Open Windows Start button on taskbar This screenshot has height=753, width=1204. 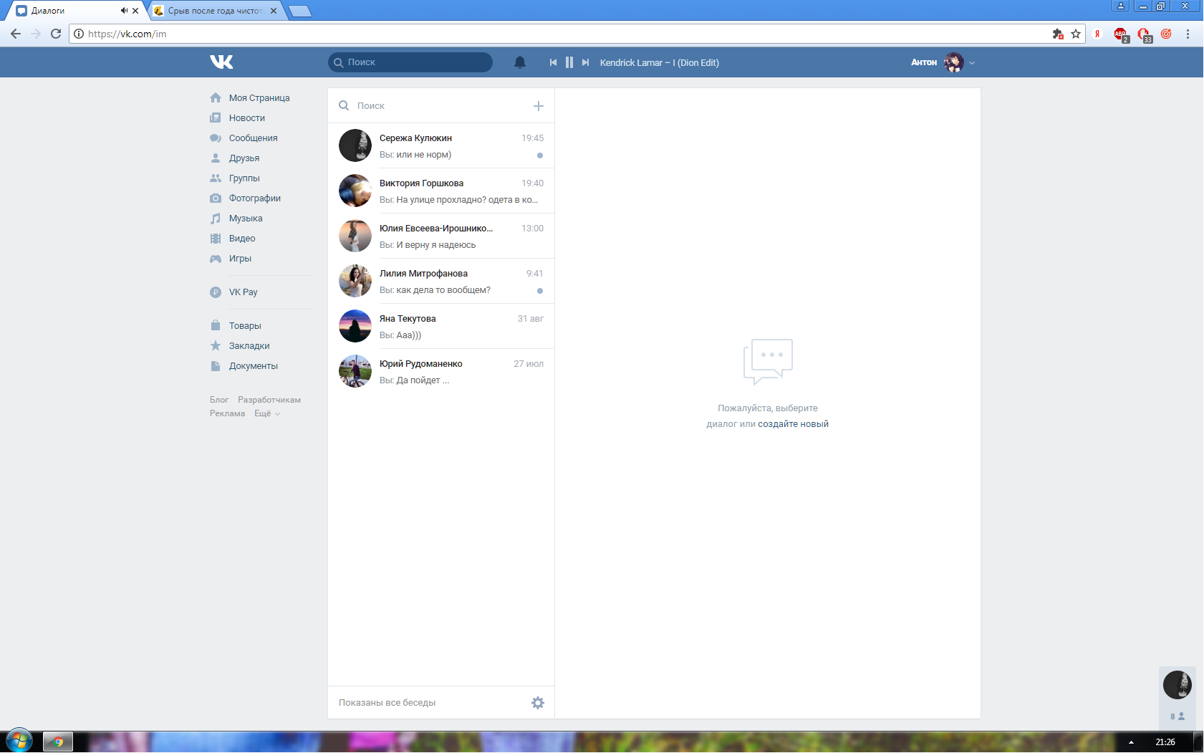point(19,741)
